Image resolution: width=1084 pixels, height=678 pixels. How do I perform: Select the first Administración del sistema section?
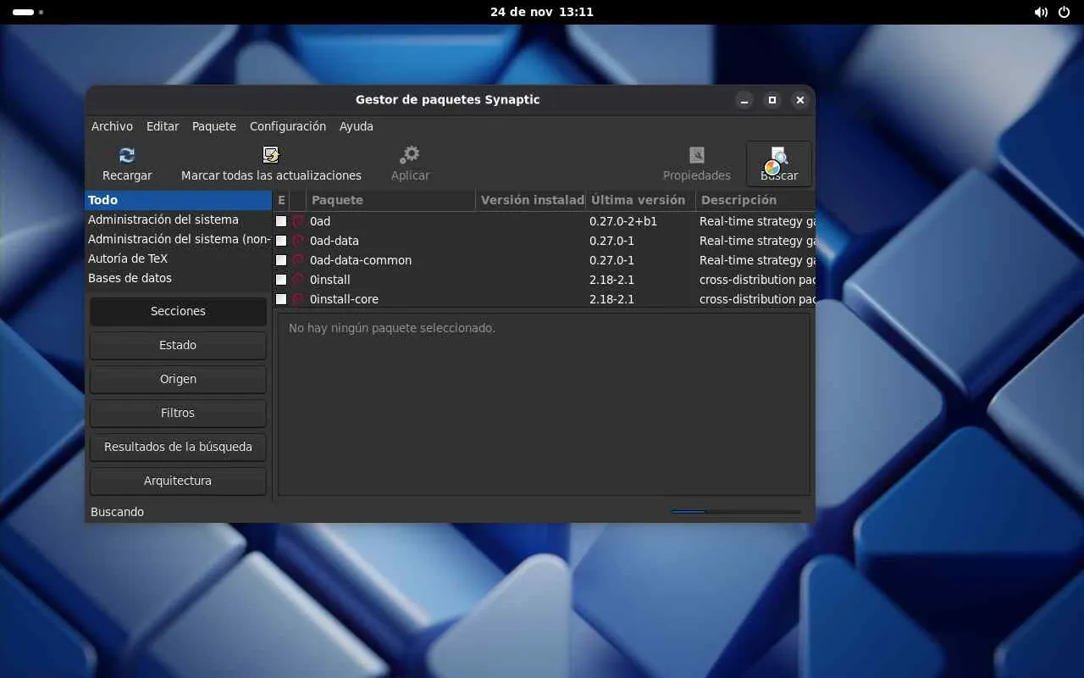pos(178,220)
